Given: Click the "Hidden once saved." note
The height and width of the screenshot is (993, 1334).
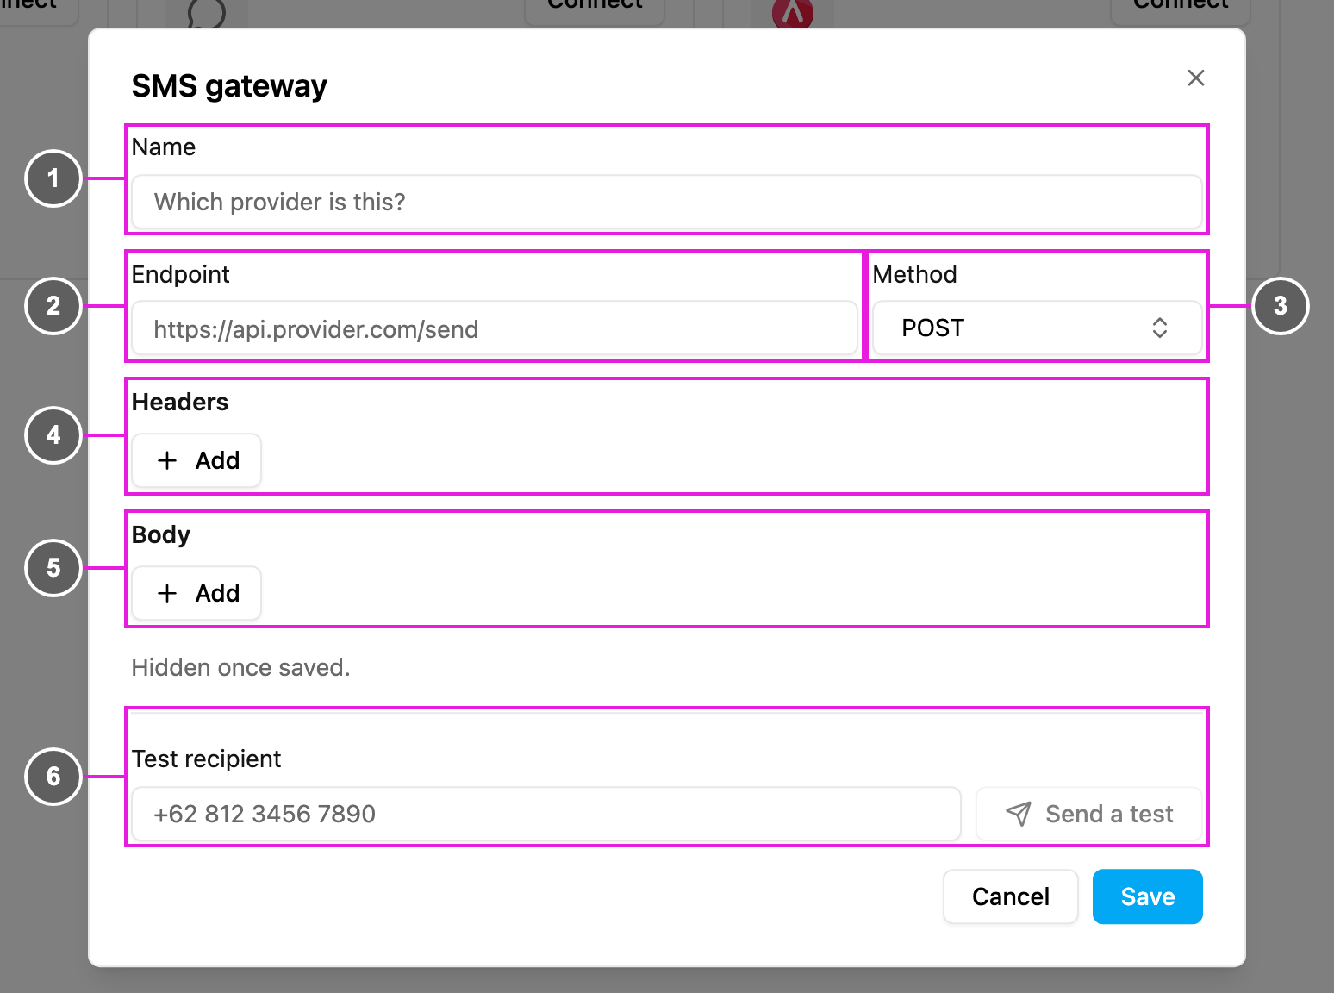Looking at the screenshot, I should click(x=240, y=667).
